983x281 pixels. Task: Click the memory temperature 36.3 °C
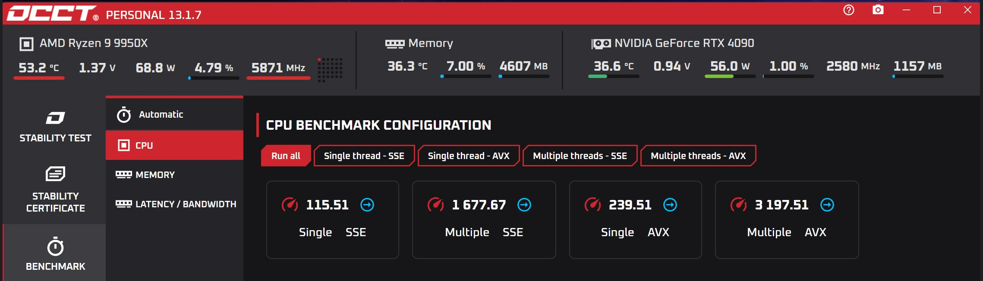click(x=407, y=66)
